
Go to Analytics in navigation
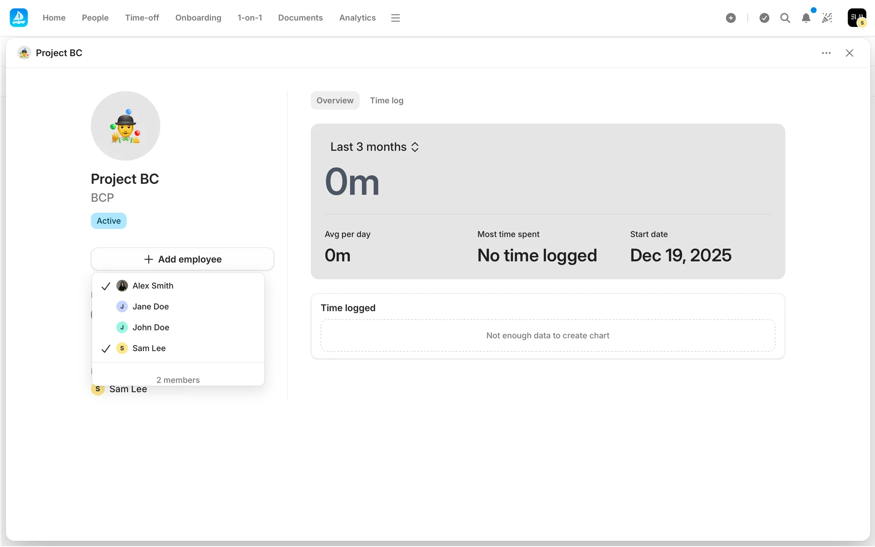(357, 18)
